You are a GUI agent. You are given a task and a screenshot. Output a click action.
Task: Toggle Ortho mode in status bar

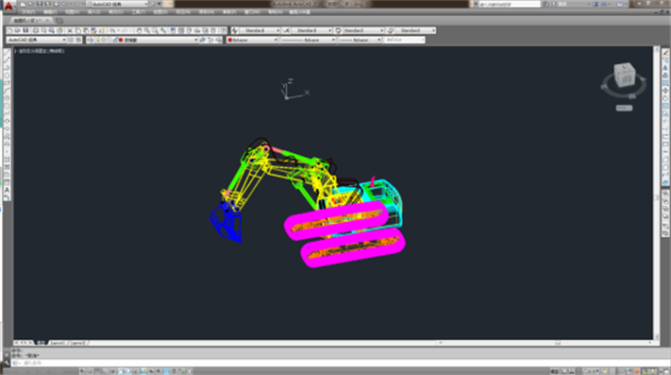coord(106,371)
